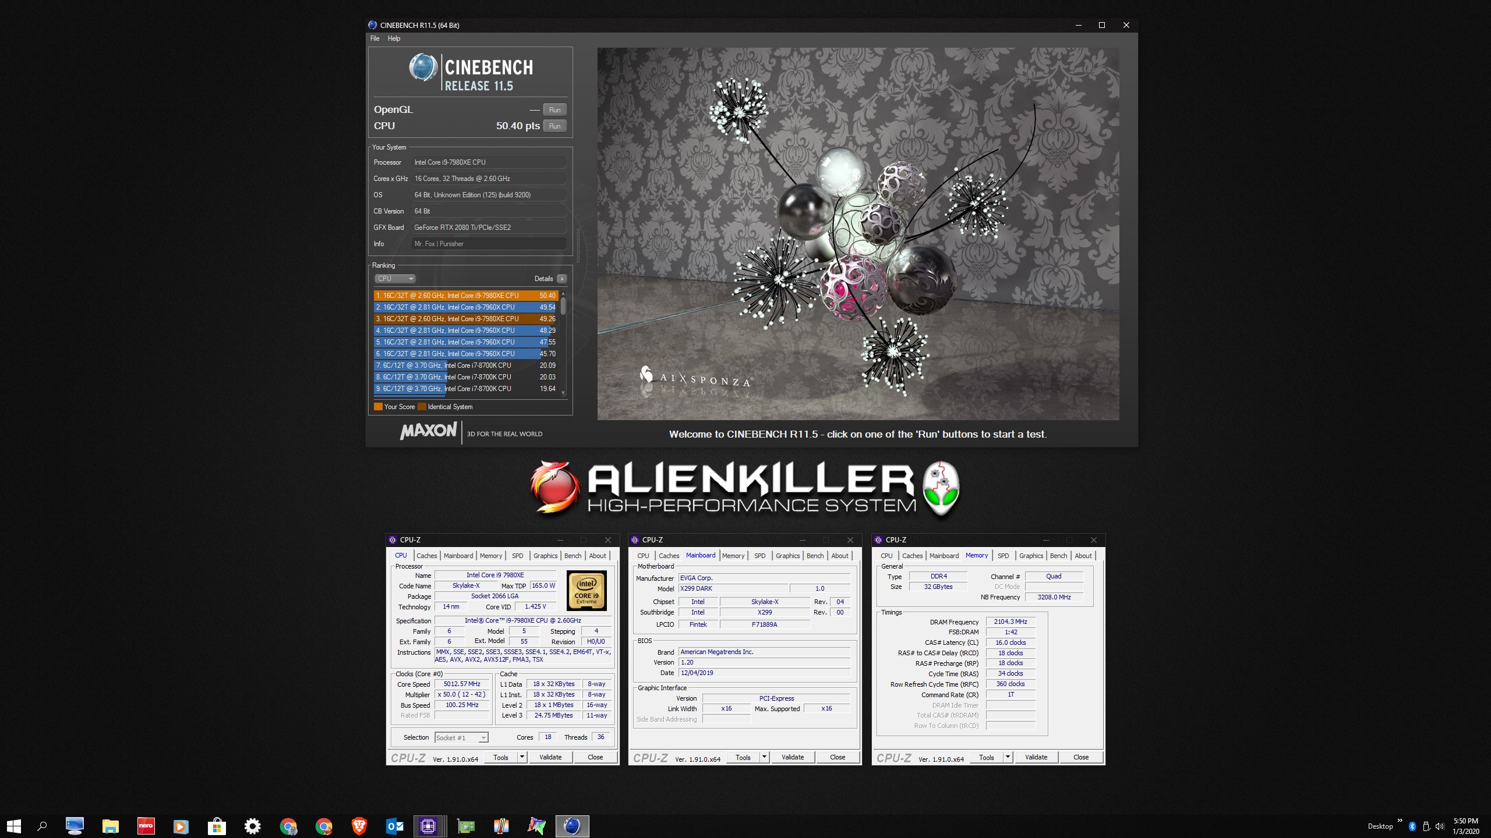Run the Cinebench CPU benchmark
Screen dimensions: 1491x838
(x=554, y=126)
